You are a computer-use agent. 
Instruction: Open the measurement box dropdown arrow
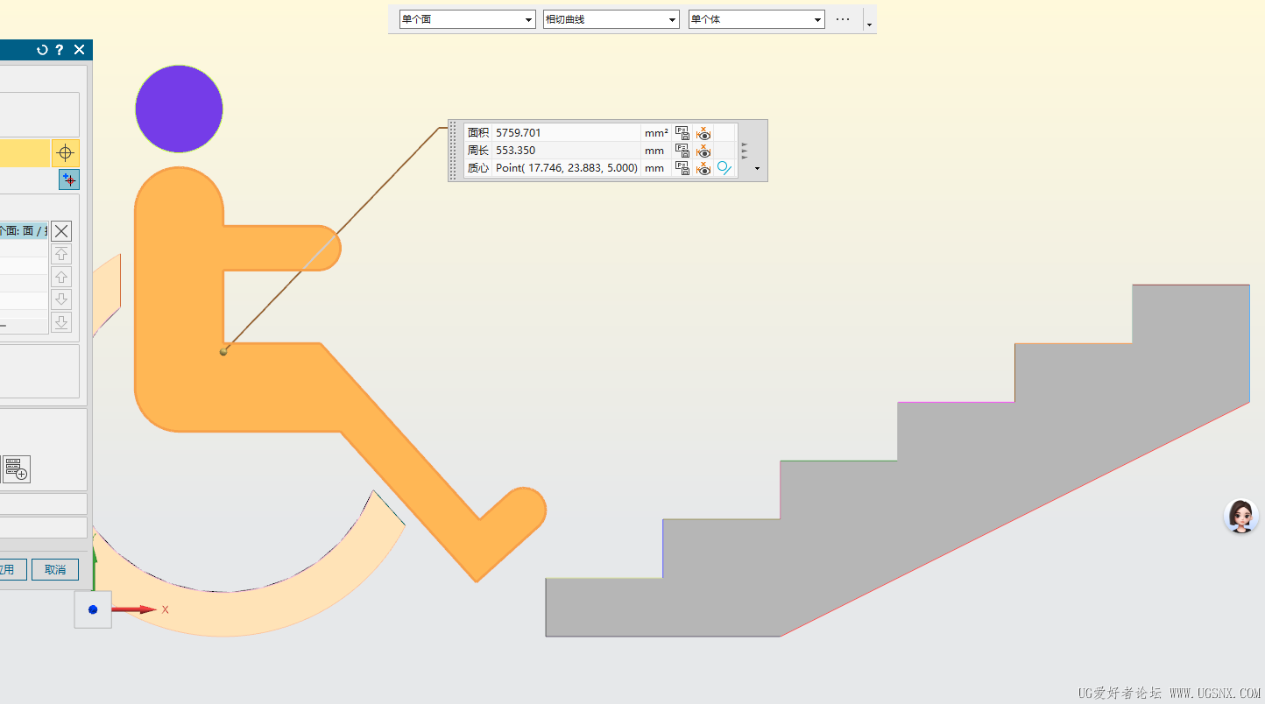point(757,169)
